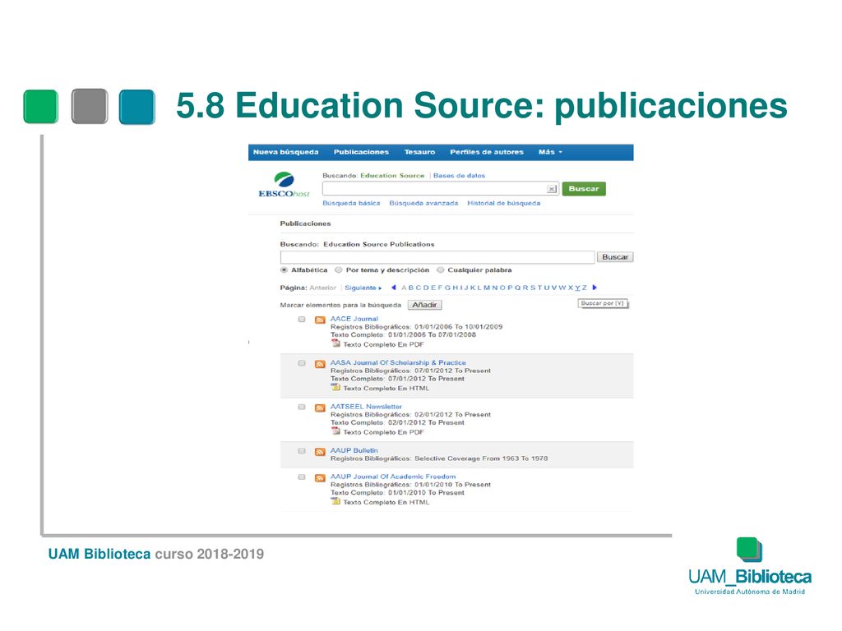Click the UAM_Biblioteca logo
Screen dimensions: 842x631
750,567
